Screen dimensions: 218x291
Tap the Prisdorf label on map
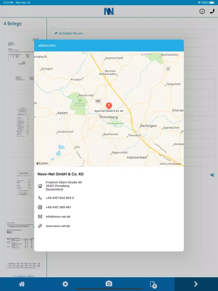pyautogui.click(x=76, y=80)
